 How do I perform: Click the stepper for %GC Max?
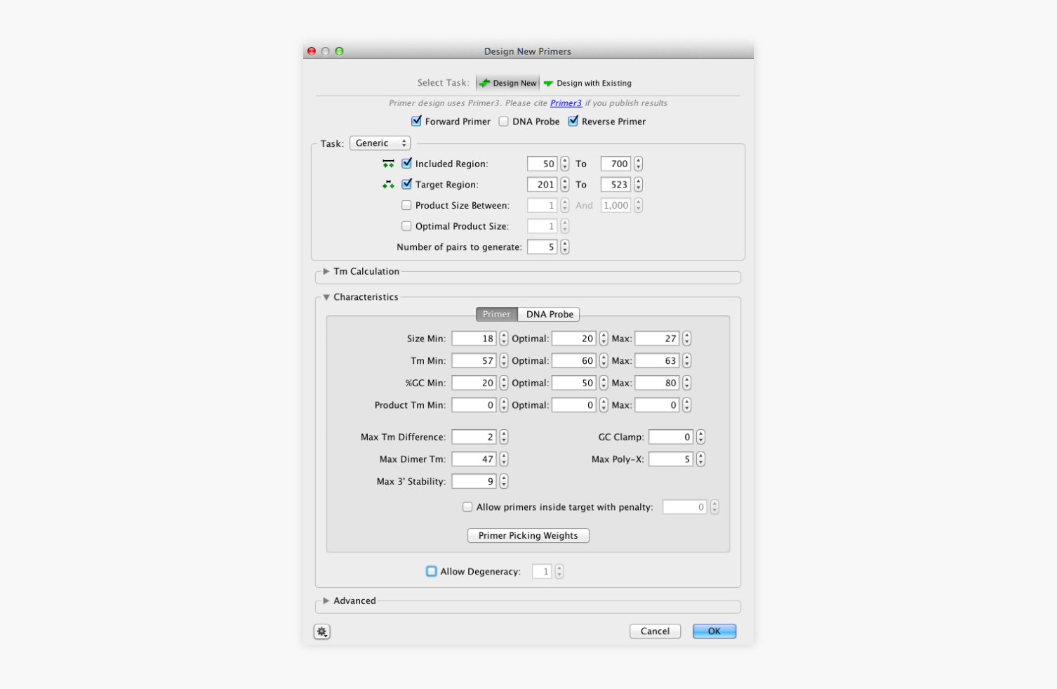687,383
